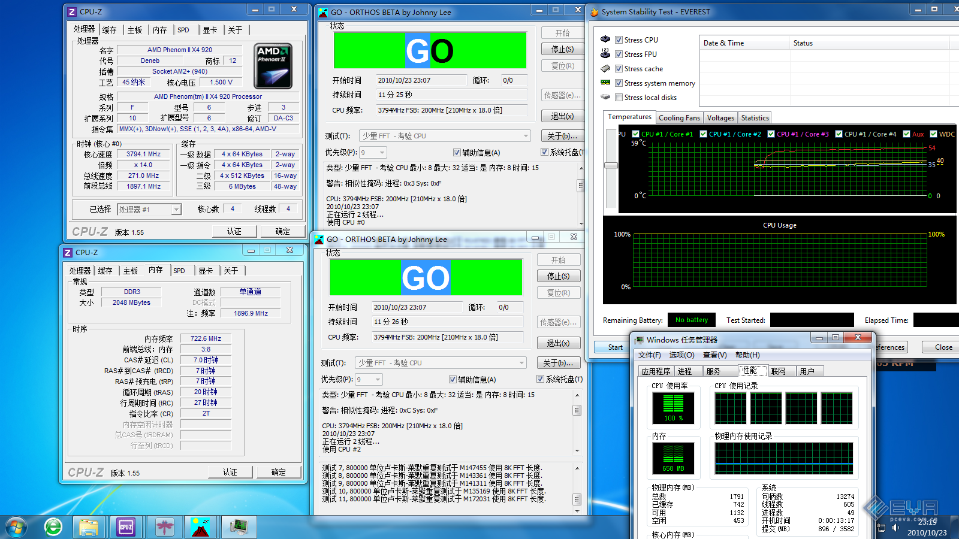Click the 开始时间 field in upper ORTHOS
The image size is (959, 539).
coord(421,80)
